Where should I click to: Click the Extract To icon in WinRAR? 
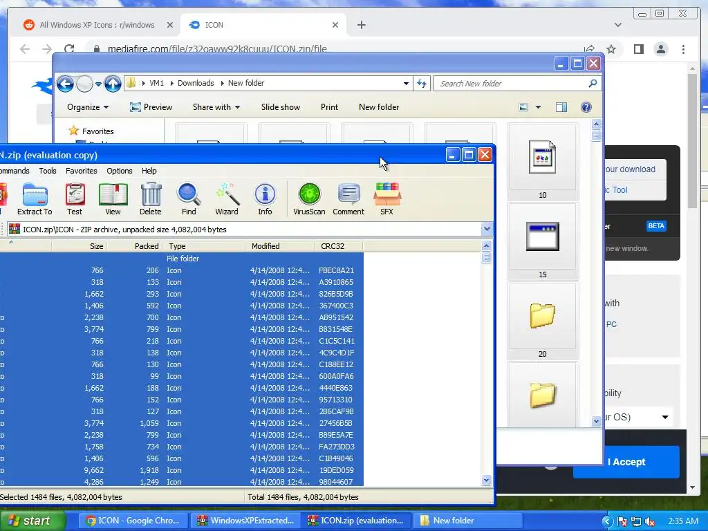[x=35, y=198]
